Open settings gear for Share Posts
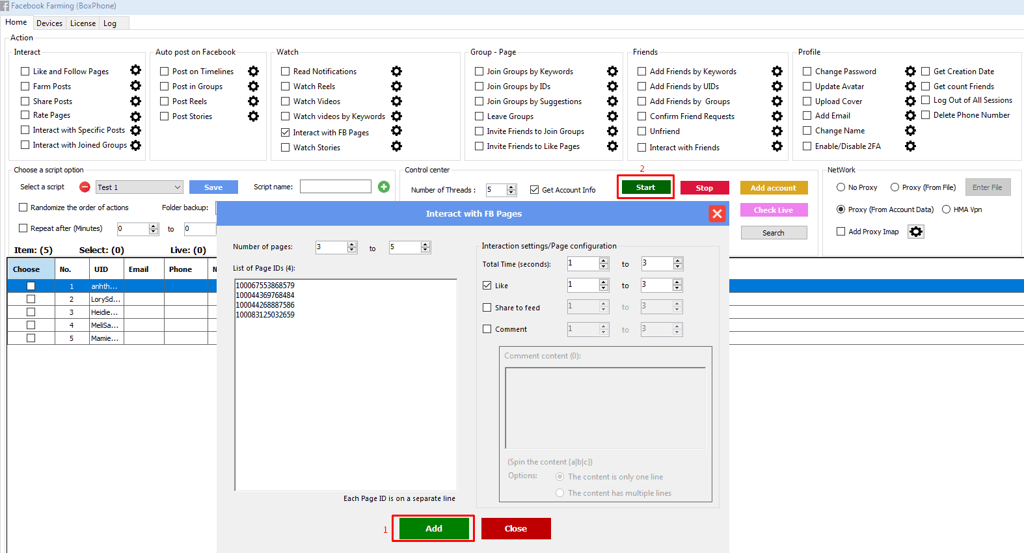1024x553 pixels. [135, 101]
